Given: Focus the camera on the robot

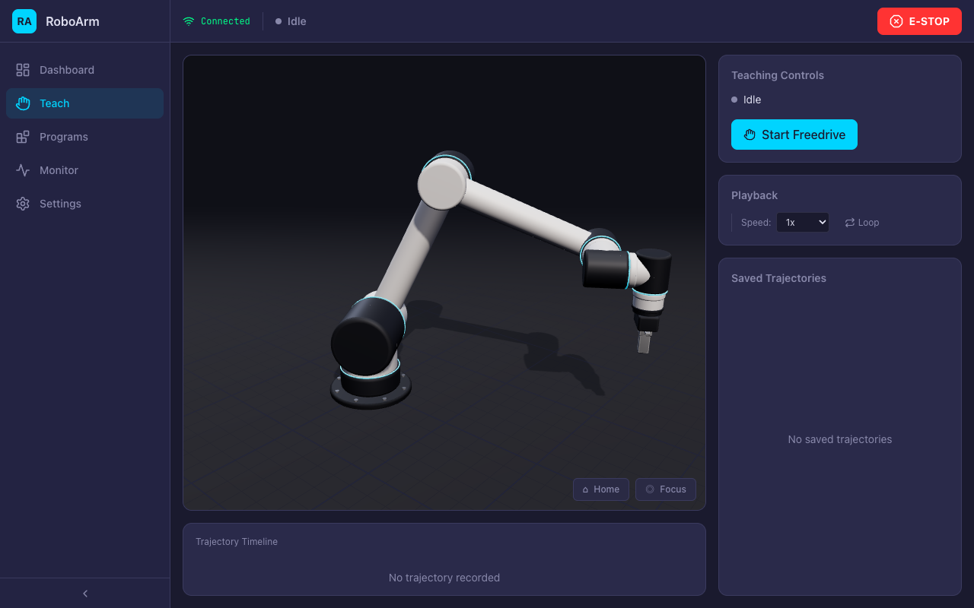Looking at the screenshot, I should click(666, 489).
